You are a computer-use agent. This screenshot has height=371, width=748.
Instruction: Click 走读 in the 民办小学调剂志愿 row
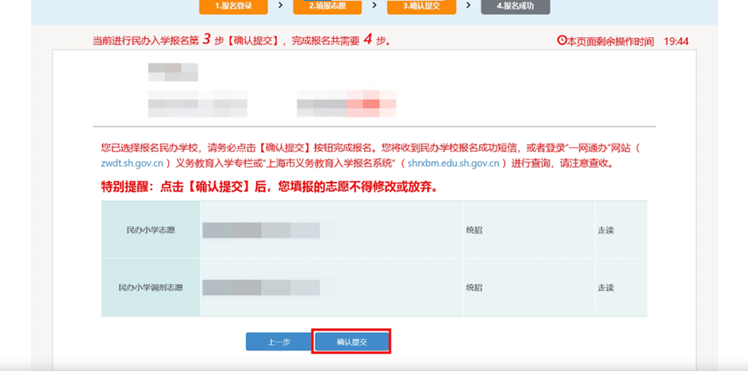(606, 287)
